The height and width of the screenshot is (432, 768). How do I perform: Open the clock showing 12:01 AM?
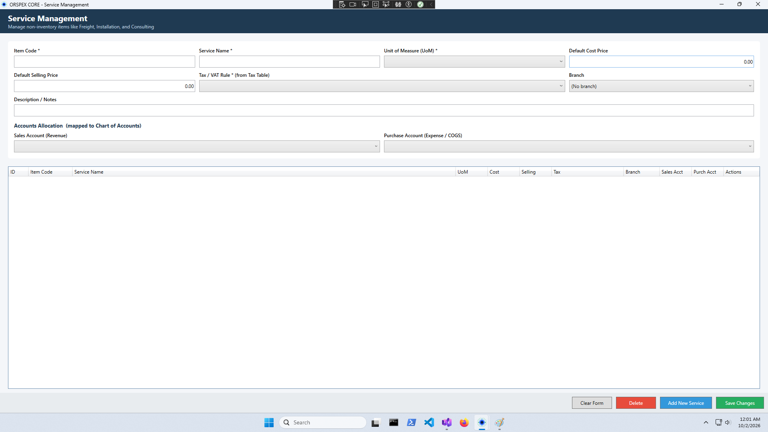749,422
